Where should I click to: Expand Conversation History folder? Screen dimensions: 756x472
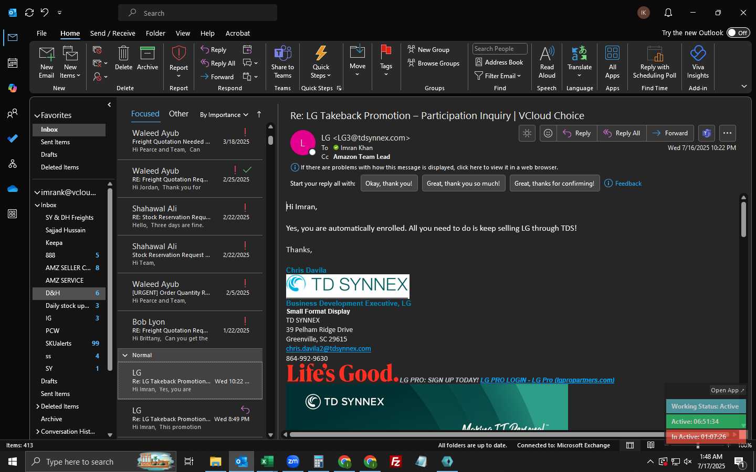coord(38,432)
